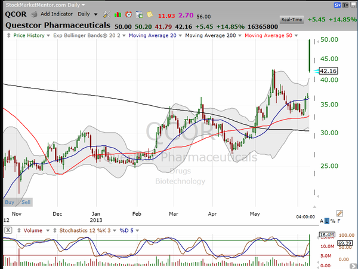Image resolution: width=358 pixels, height=269 pixels.
Task: Click the move handle beside Stochastics
Action: [55, 230]
